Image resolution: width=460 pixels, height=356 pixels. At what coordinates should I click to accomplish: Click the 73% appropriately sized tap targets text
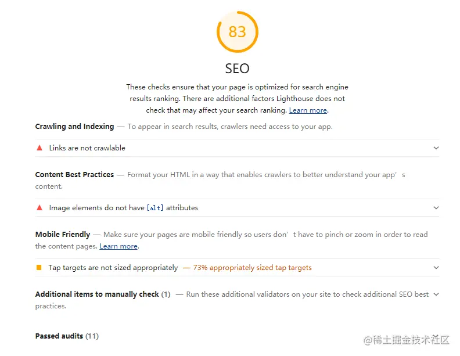click(x=252, y=268)
